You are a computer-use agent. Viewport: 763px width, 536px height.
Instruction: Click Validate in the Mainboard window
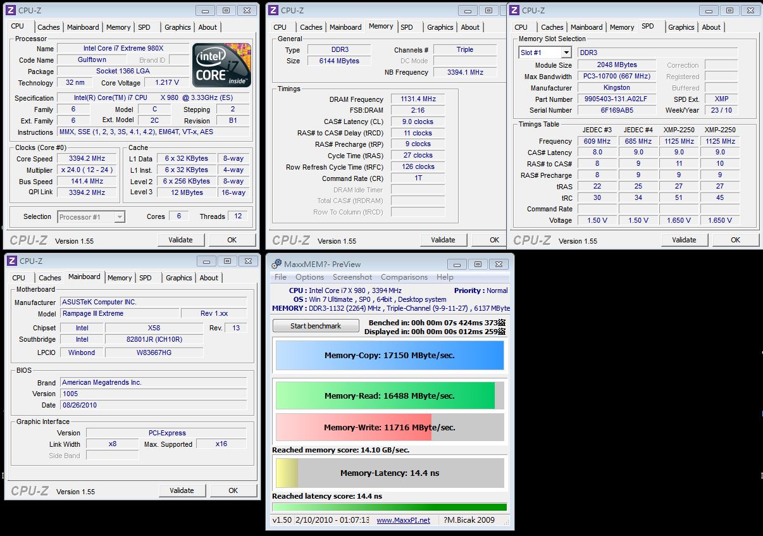coord(182,490)
